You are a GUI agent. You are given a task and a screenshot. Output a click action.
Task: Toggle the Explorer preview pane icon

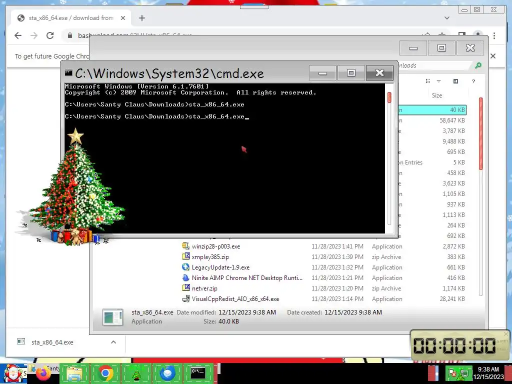[x=456, y=81]
